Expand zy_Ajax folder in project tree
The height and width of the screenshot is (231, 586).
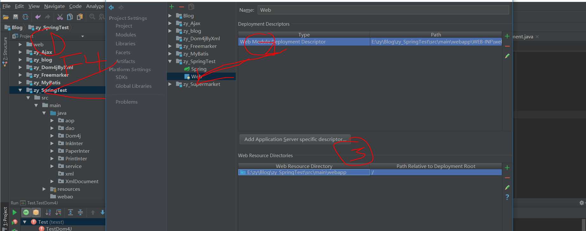click(x=20, y=52)
